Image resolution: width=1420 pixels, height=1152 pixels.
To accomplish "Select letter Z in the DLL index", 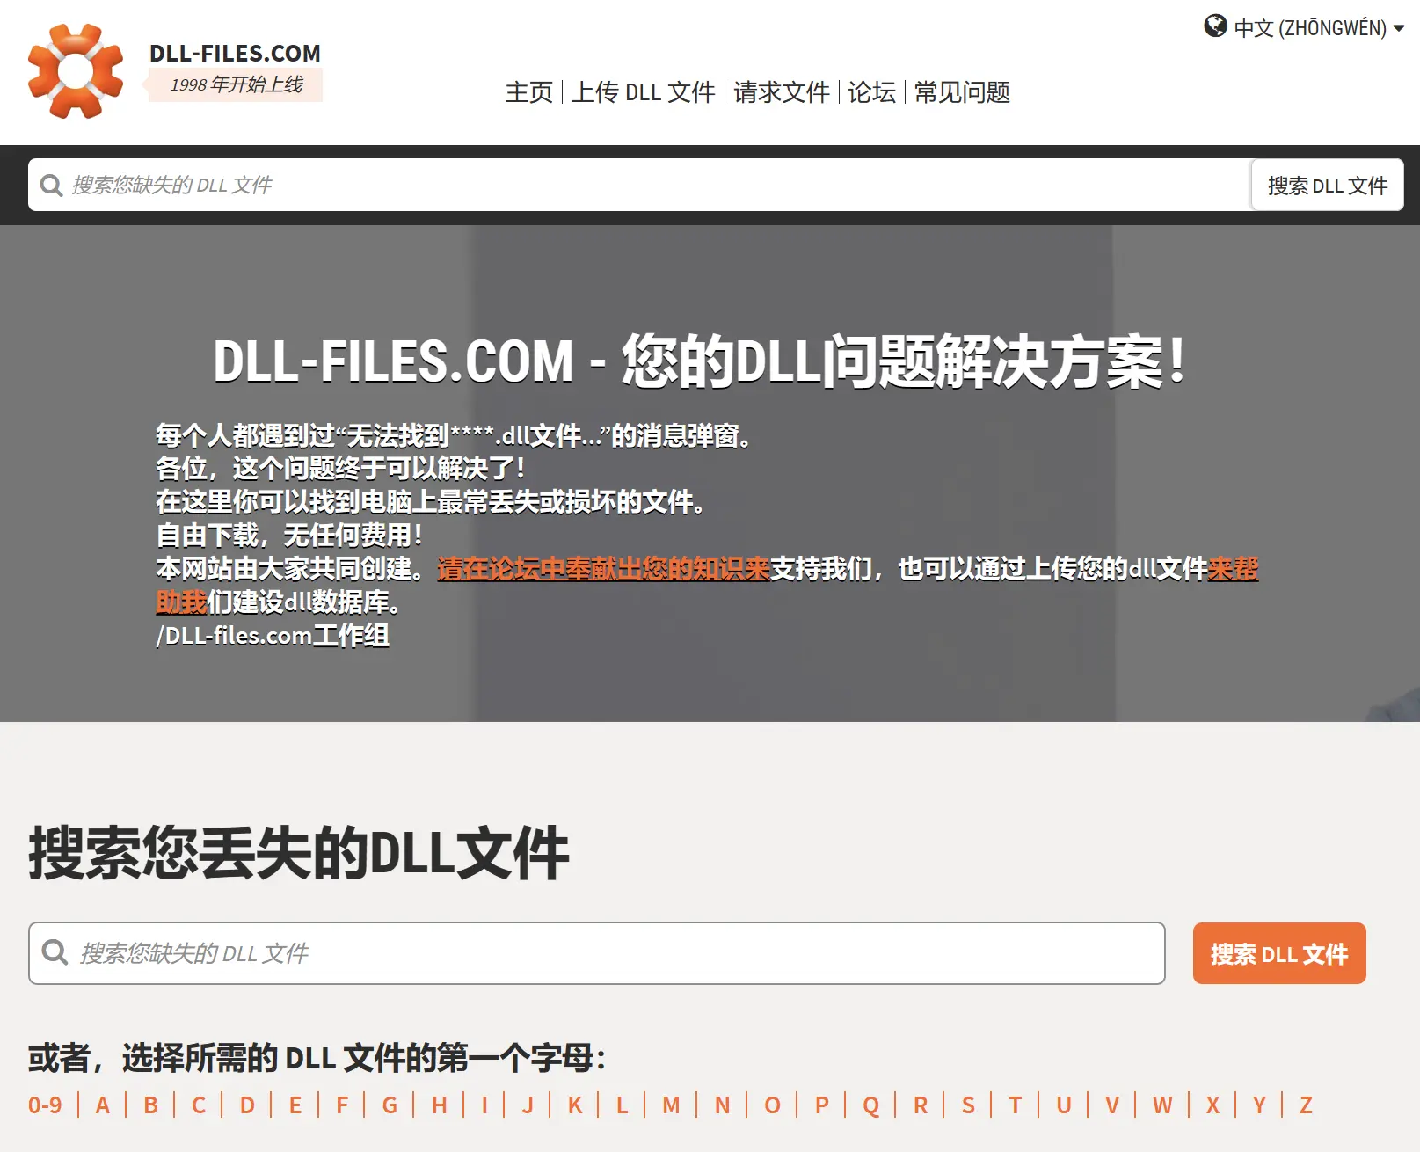I will (1306, 1105).
